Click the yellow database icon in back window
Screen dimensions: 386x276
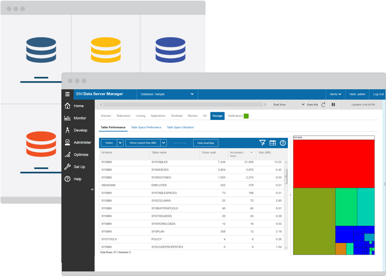pos(106,50)
